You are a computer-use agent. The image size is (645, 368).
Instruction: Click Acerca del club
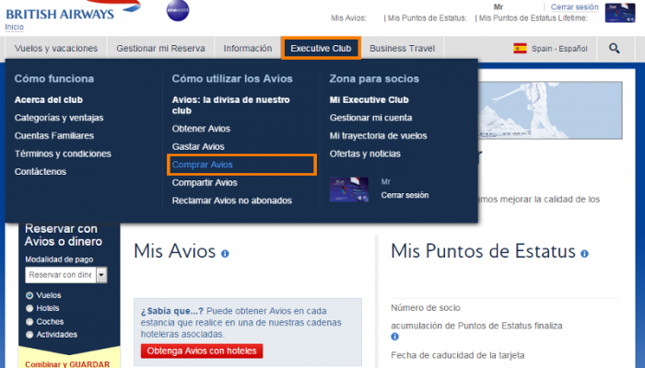[49, 99]
